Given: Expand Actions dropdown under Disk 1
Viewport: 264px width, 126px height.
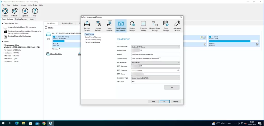Looking at the screenshot, I should (56, 49).
